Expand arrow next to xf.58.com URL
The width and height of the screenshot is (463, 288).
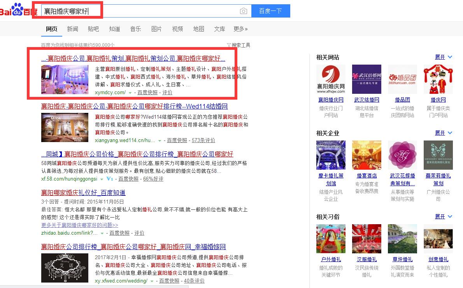102,179
